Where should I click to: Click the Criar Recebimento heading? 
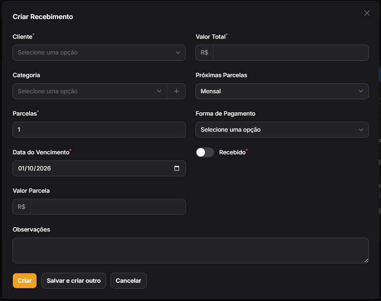click(43, 16)
